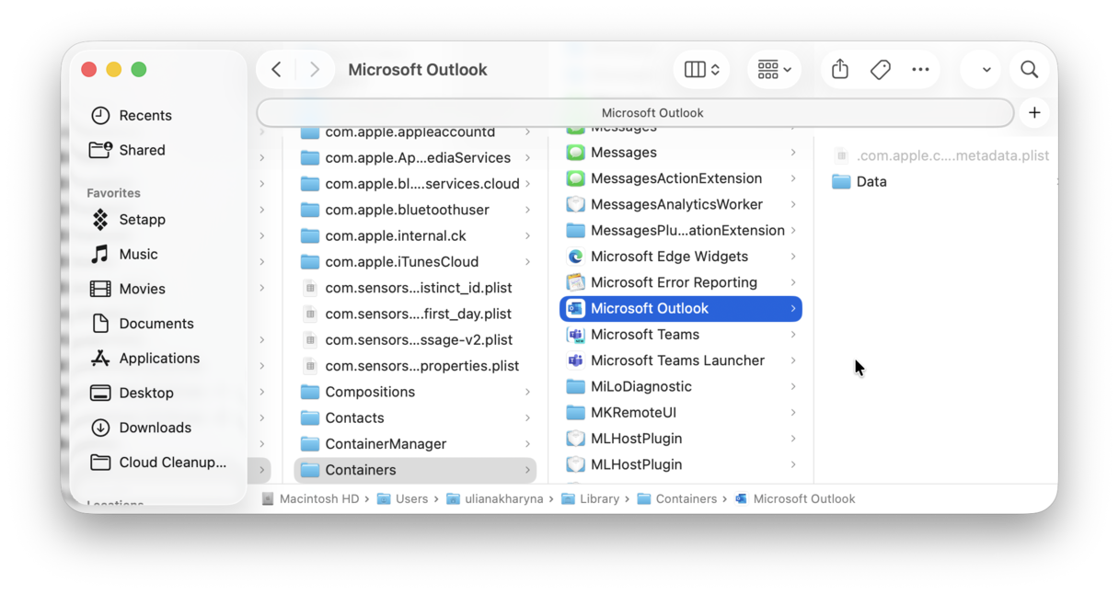Expand chevron beside MKRemoteUI
The image size is (1119, 594).
[x=793, y=413]
